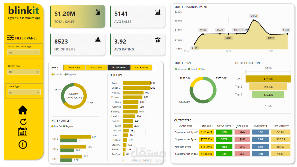This screenshot has height=167, width=297.
Task: Toggle Small legend in Outlet Size
Action: (x=192, y=69)
